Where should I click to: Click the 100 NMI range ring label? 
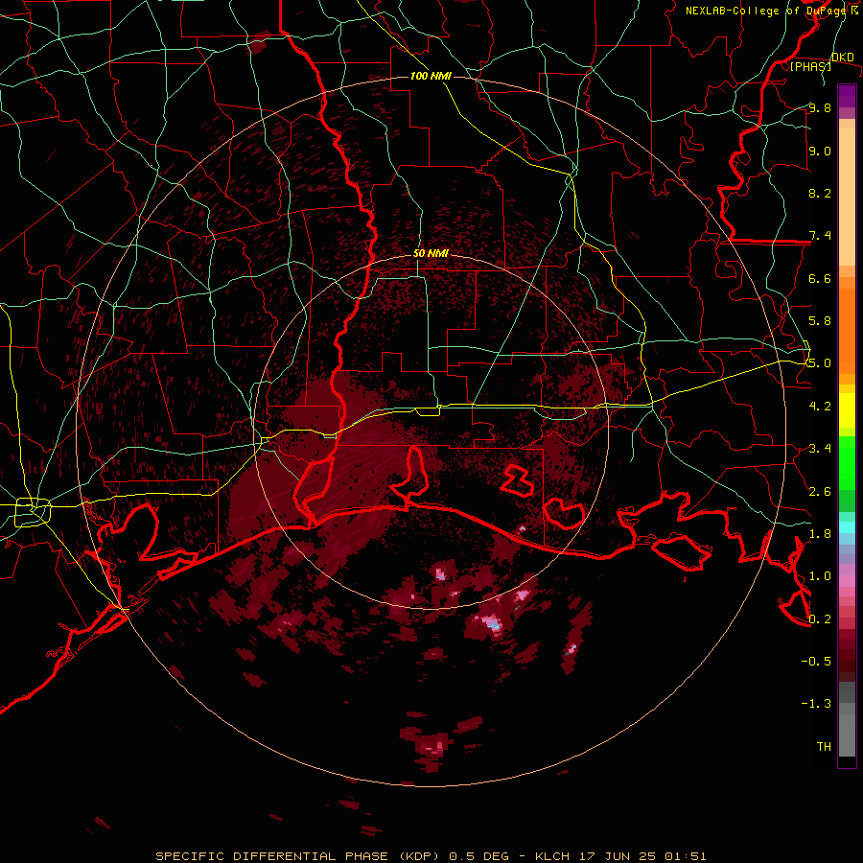pos(431,76)
